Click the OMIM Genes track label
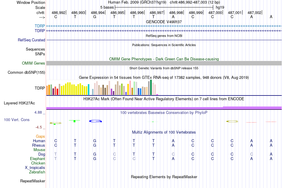 tap(34, 63)
